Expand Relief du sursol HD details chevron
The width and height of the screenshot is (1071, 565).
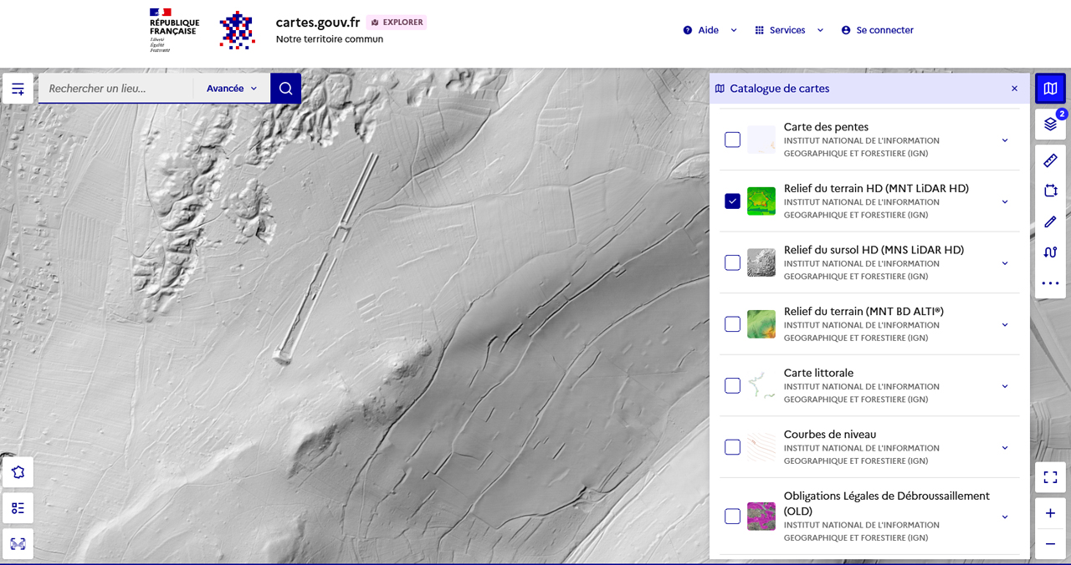tap(1005, 263)
